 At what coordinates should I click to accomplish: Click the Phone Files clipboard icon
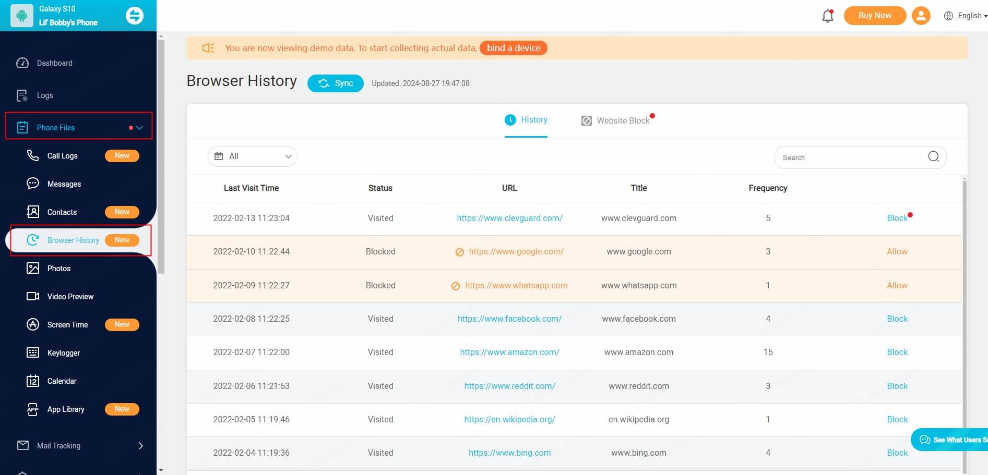coord(22,127)
